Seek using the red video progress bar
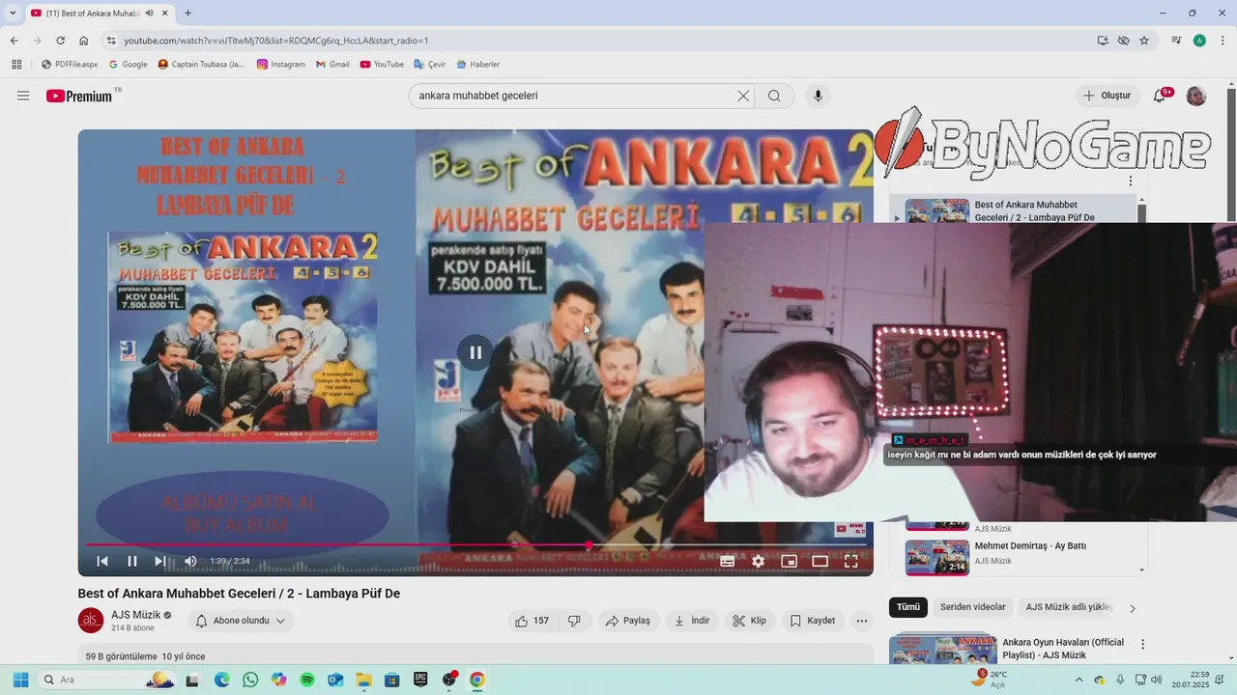The height and width of the screenshot is (695, 1237). 475,545
